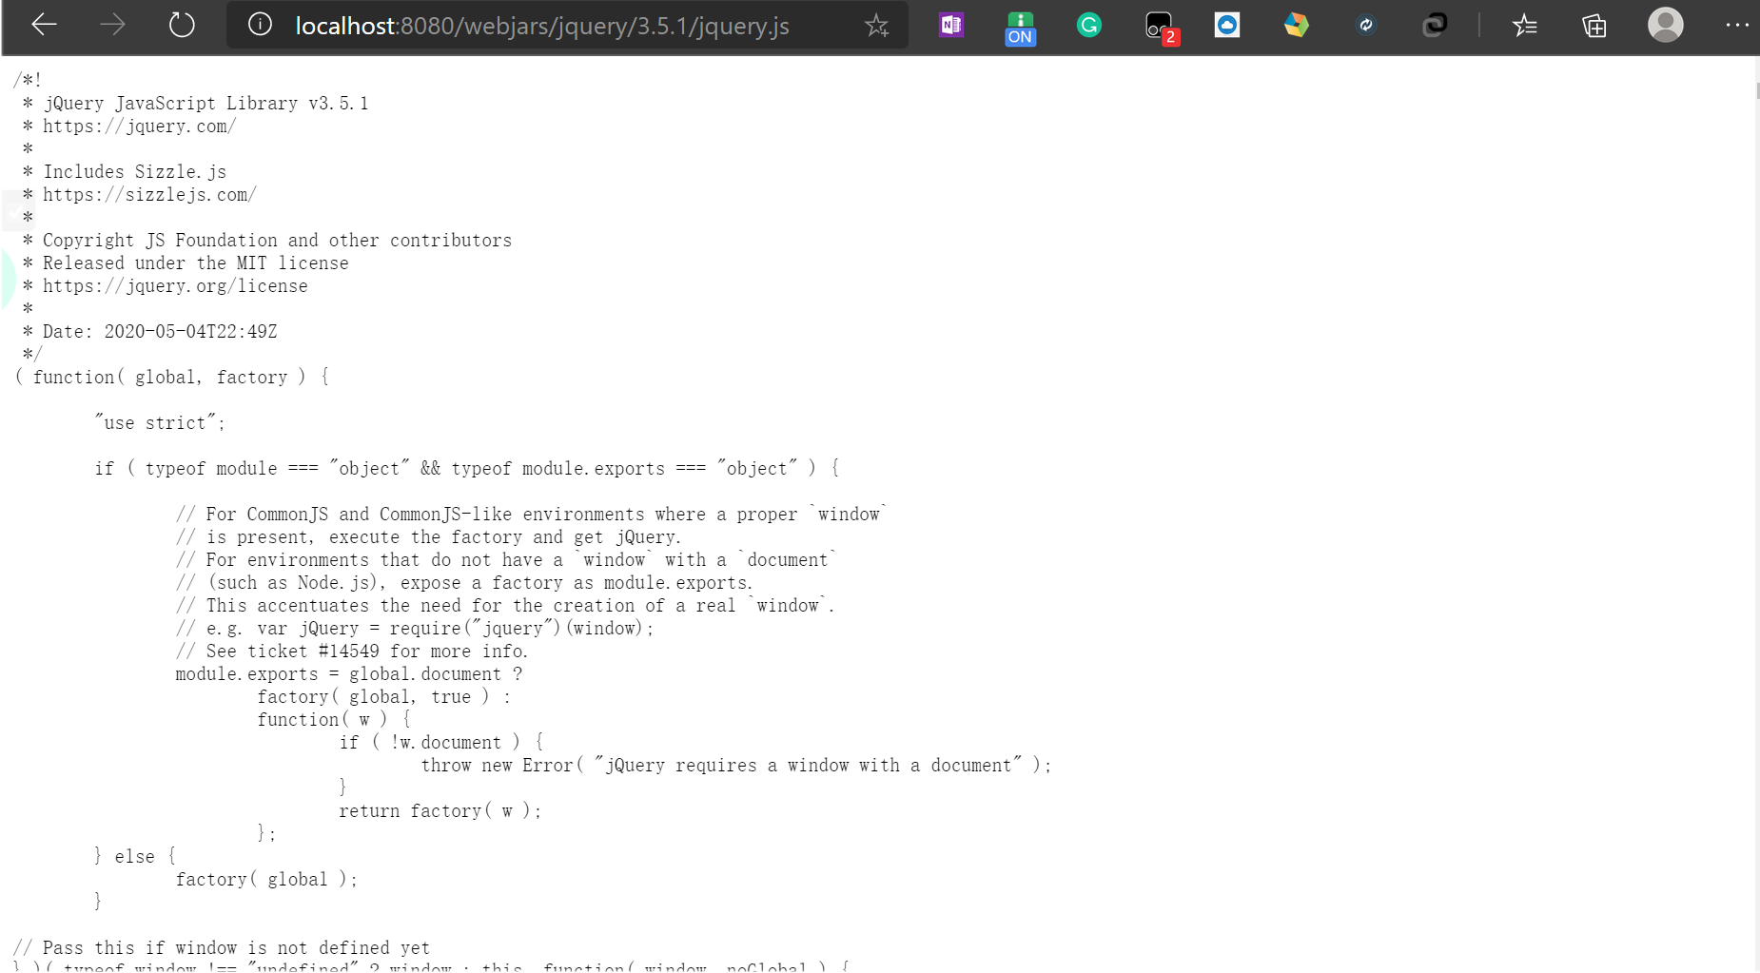Click the text 'Includes Sizzle.js'
Viewport: 1760px width, 973px height.
click(x=134, y=171)
